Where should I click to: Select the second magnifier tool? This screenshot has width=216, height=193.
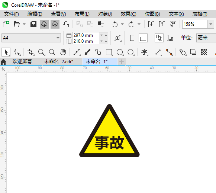point(52,52)
